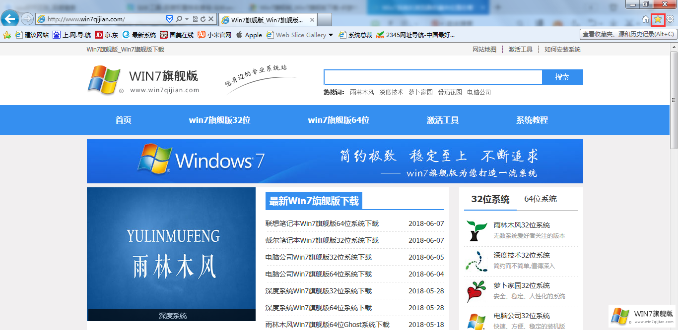Viewport: 678px width, 330px height.
Task: Click 萝卜家园32位系统 radish icon
Action: tap(477, 291)
